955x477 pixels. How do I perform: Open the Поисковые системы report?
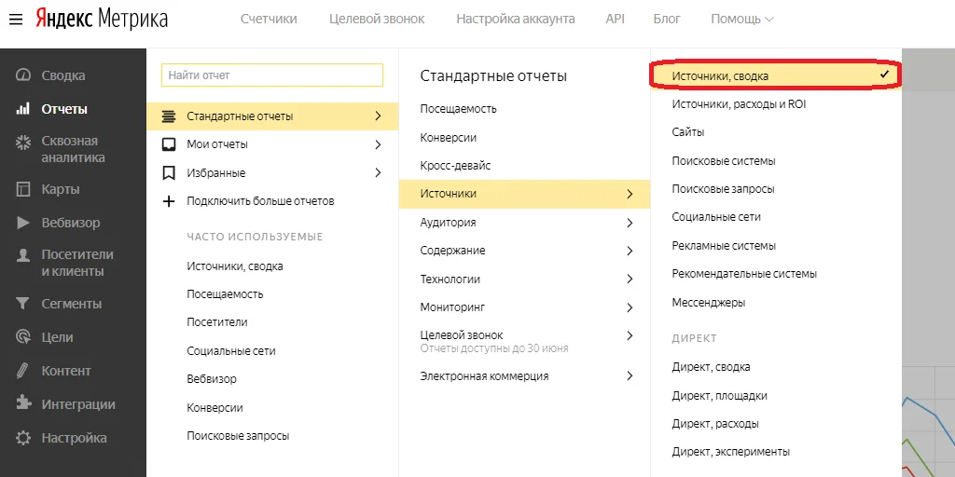(724, 161)
